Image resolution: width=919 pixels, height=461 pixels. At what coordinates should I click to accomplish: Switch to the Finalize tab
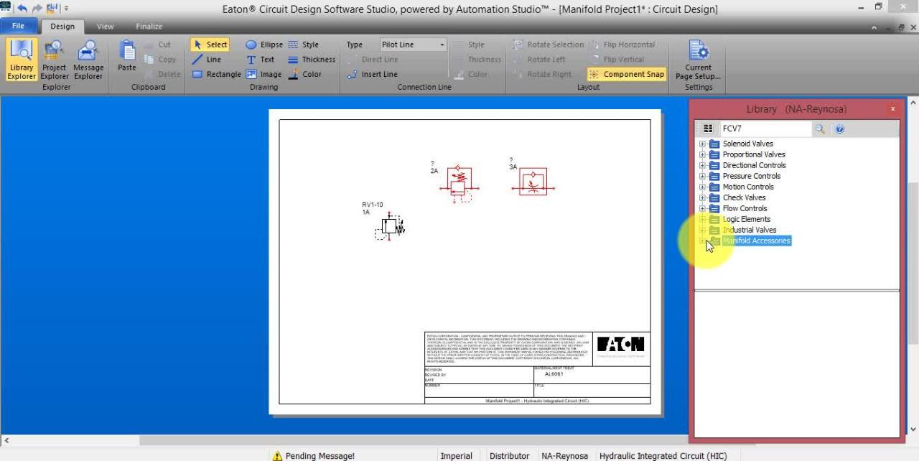coord(149,27)
